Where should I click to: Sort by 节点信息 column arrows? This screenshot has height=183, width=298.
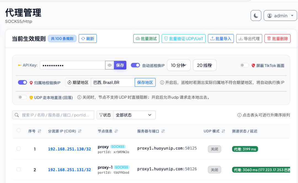116,131
